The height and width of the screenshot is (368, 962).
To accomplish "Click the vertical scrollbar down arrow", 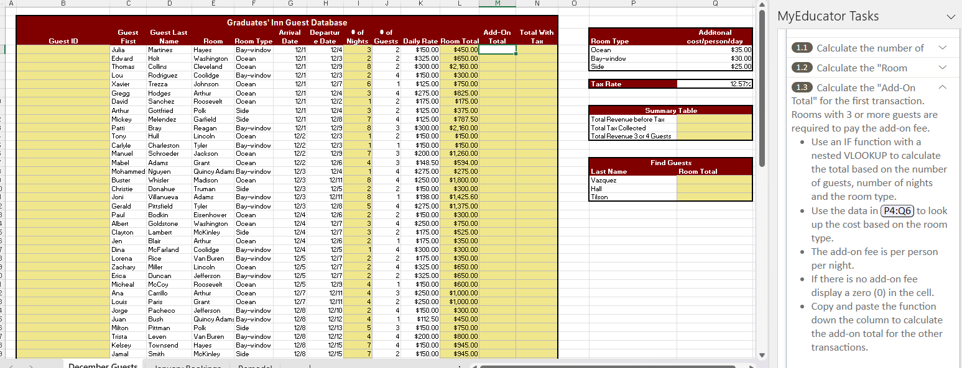I will coord(762,355).
